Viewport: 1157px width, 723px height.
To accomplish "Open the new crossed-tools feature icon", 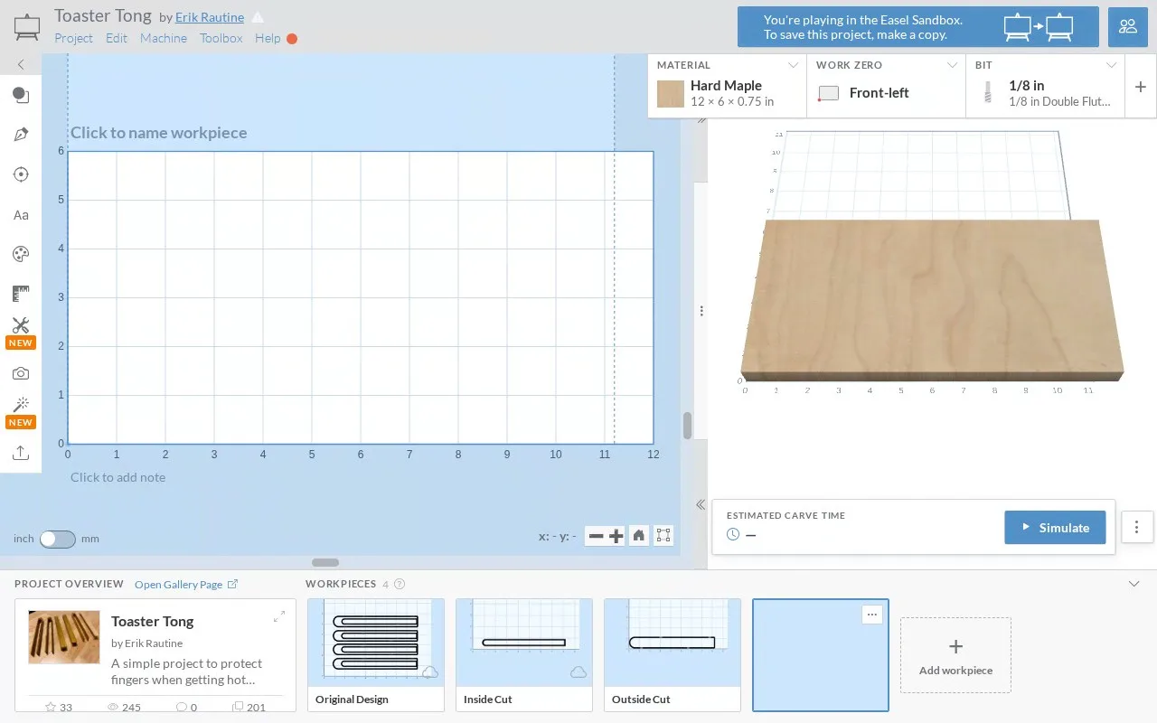I will click(21, 326).
